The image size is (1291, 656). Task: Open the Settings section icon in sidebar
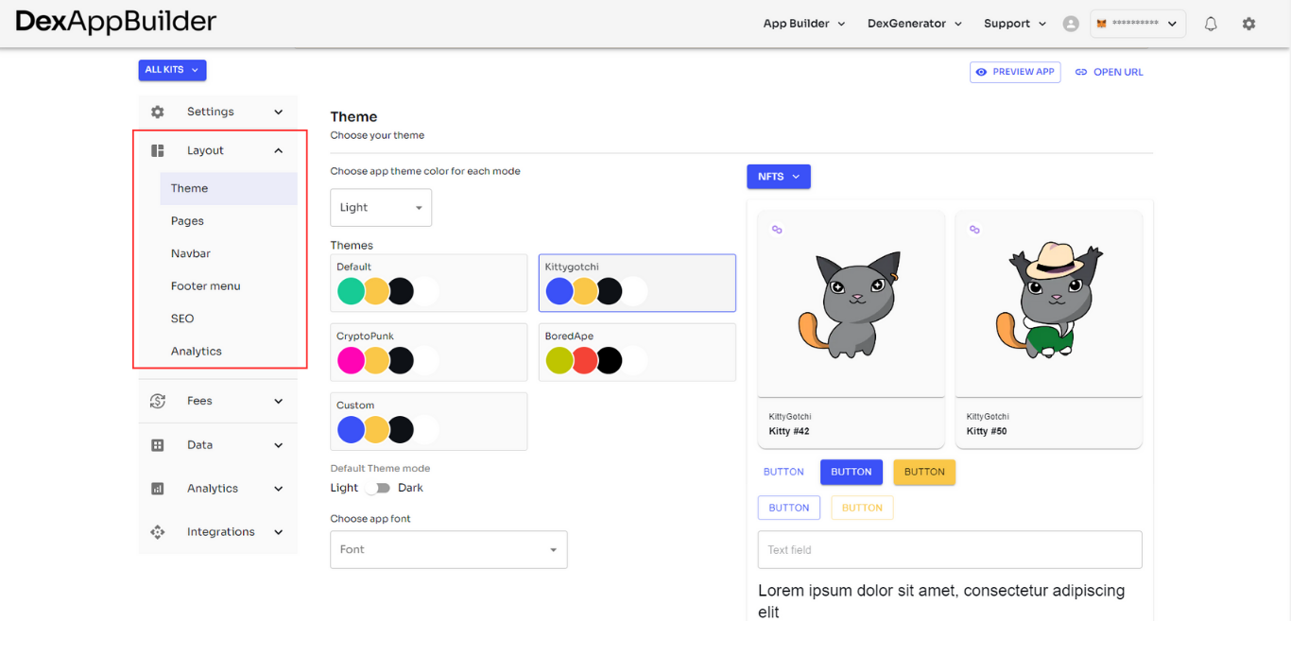157,112
